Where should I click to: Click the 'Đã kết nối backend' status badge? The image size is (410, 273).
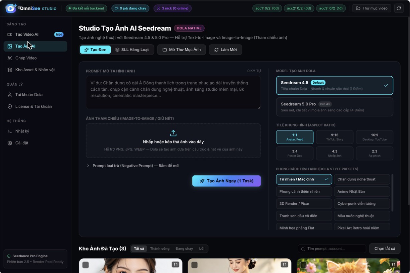click(x=86, y=8)
